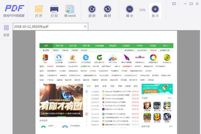Open the Chrome Canary list entry

tap(113, 98)
